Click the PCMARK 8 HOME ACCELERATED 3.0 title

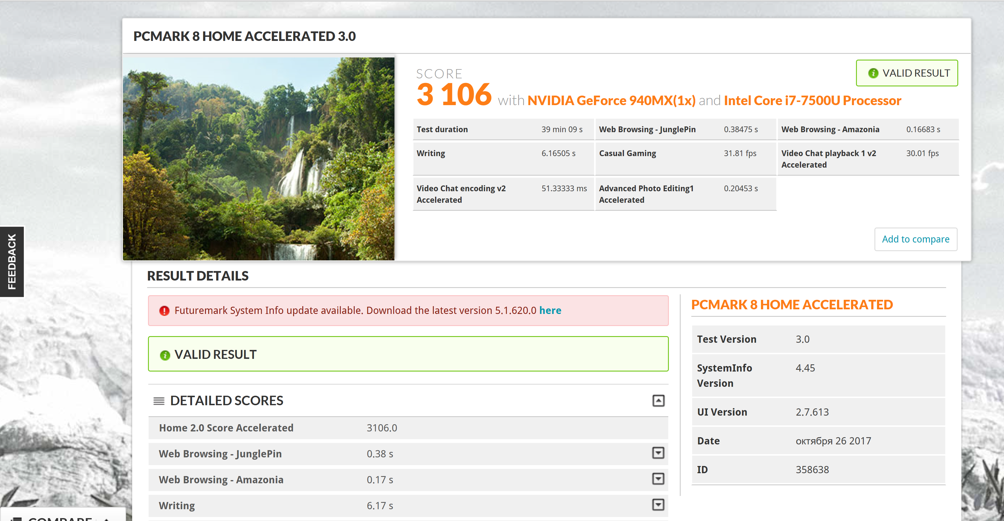click(244, 36)
